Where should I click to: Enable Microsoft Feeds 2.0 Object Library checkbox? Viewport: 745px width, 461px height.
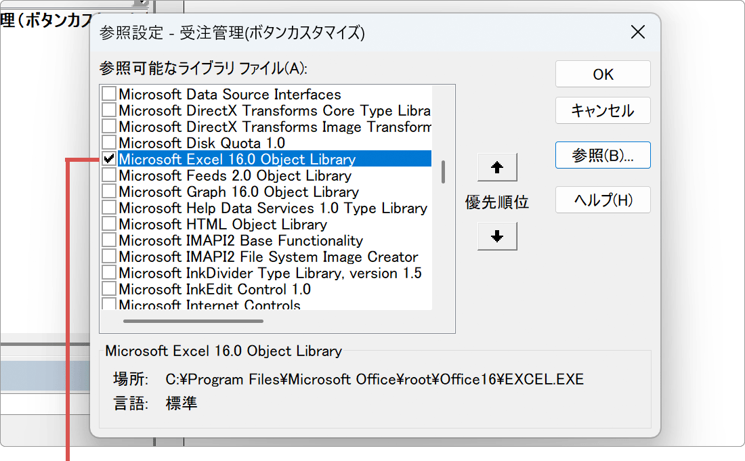[108, 175]
